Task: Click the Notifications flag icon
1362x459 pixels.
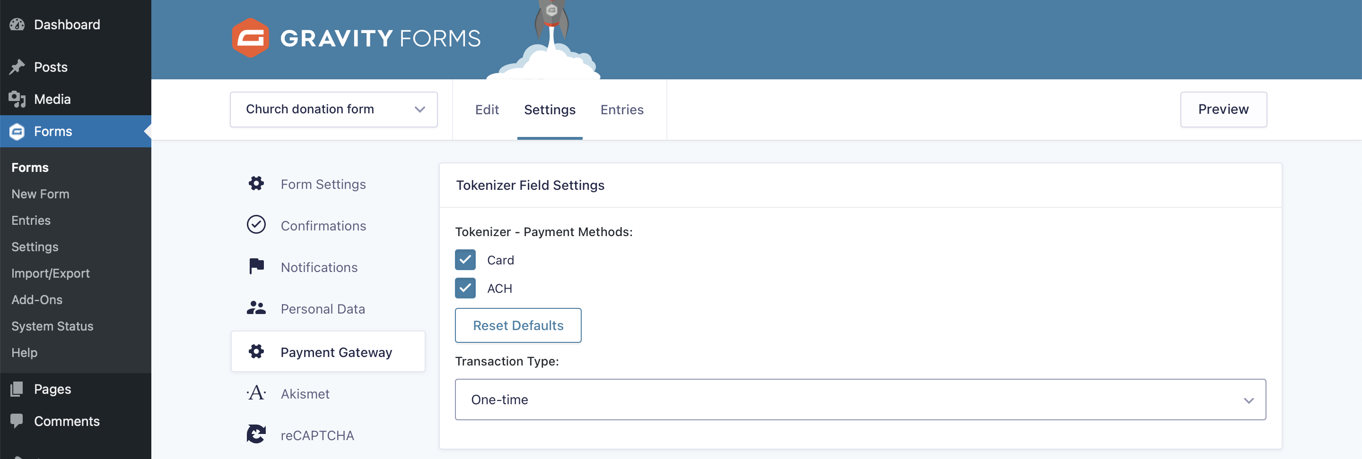Action: pyautogui.click(x=256, y=267)
